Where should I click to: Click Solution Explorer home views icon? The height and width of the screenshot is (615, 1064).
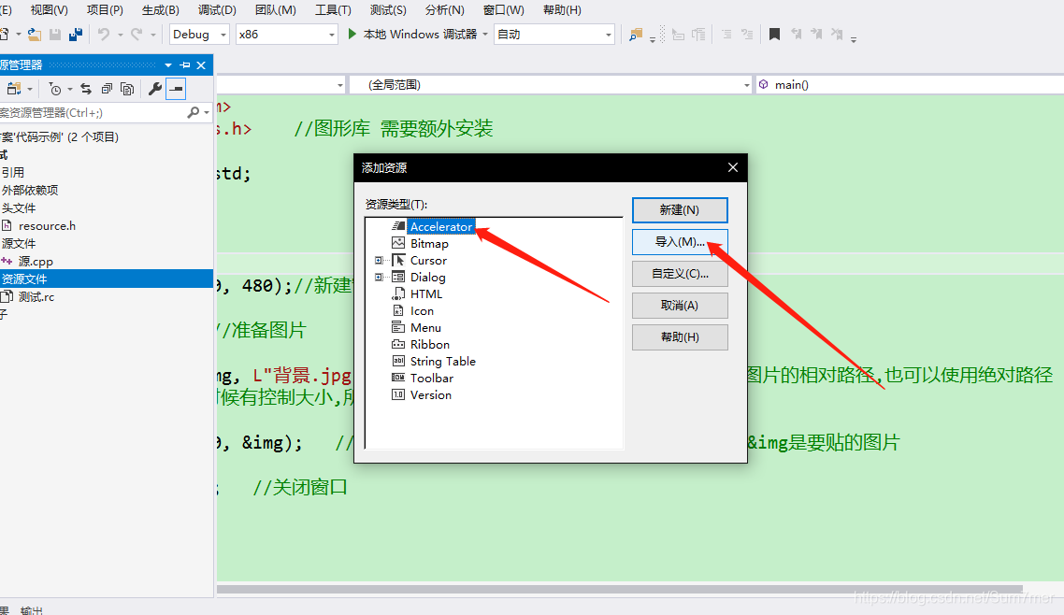(x=13, y=89)
